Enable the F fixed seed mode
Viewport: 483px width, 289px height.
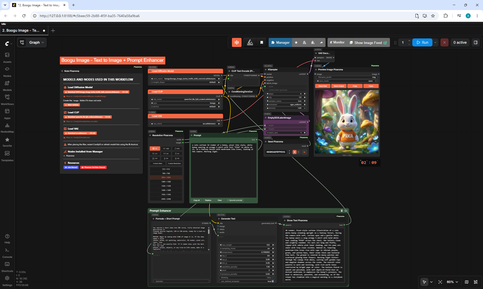(299, 152)
